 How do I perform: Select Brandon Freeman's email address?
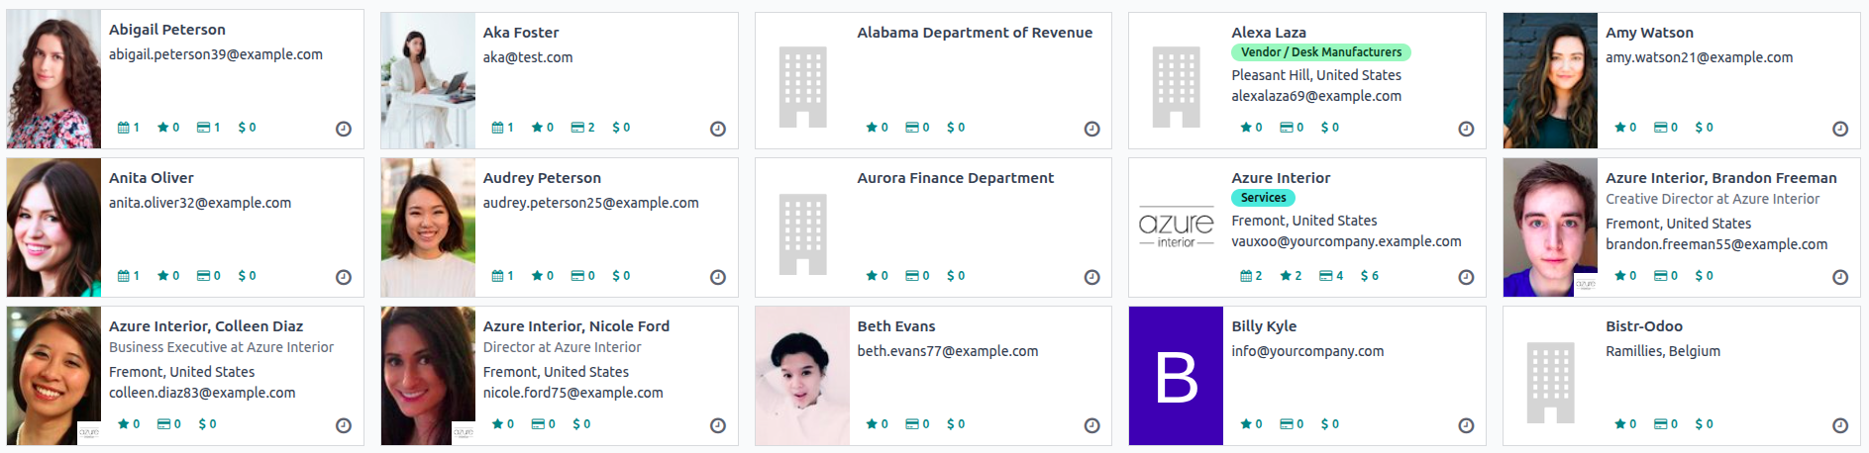coord(1715,244)
